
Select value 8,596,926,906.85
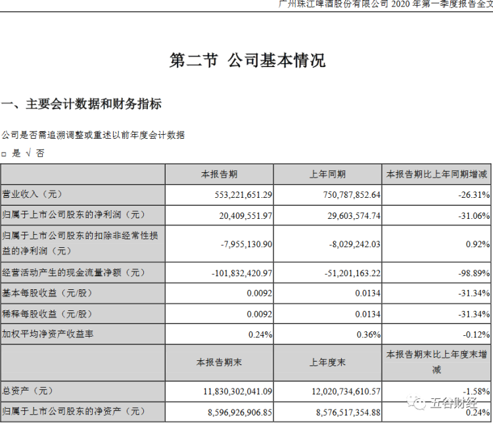(x=240, y=412)
